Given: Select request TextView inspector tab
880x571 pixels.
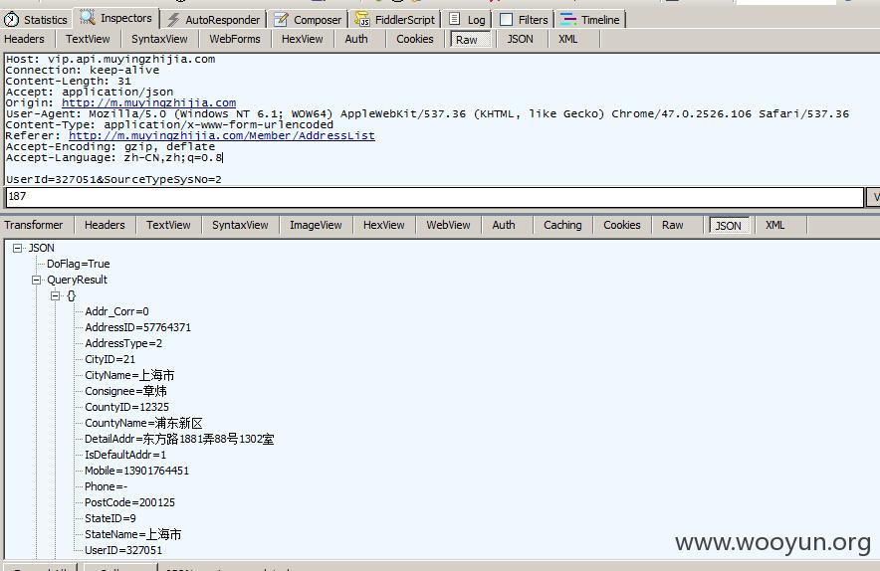Looking at the screenshot, I should 88,39.
